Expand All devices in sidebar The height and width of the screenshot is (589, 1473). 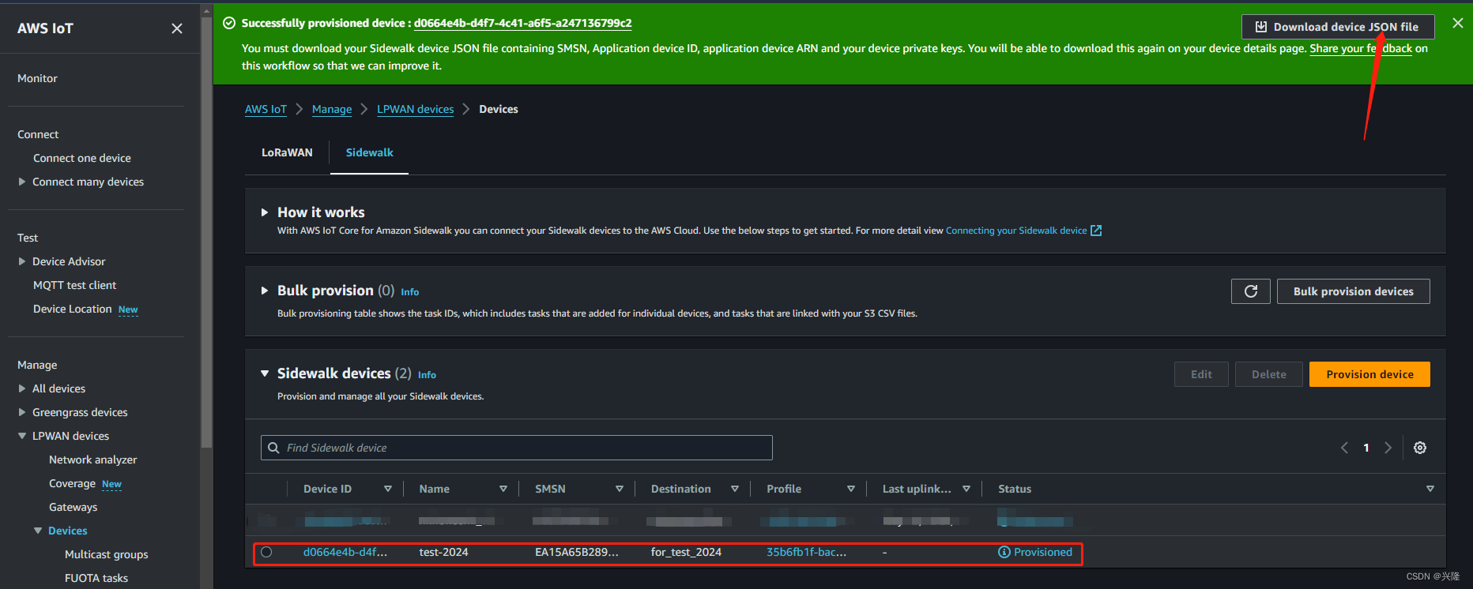coord(22,388)
